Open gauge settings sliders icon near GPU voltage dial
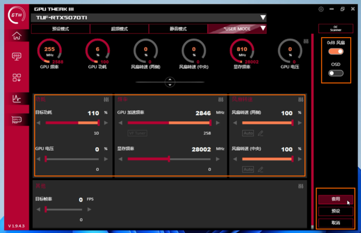 (x=306, y=41)
